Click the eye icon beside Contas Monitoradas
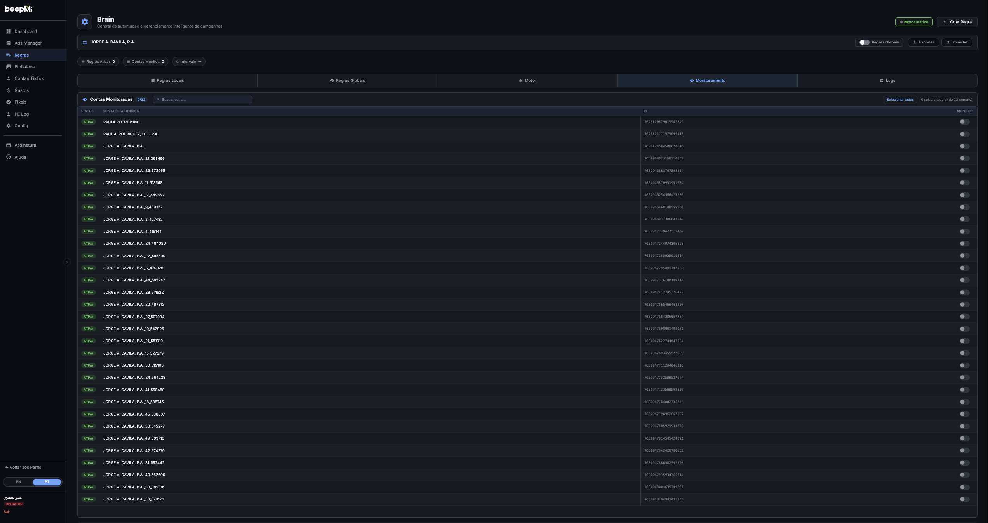Viewport: 988px width, 523px height. click(85, 100)
